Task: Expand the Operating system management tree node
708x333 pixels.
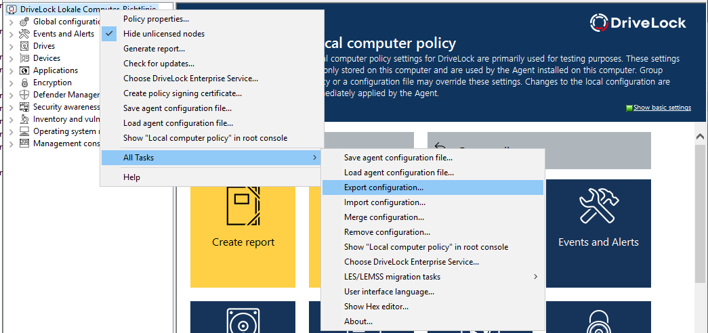Action: click(x=12, y=131)
